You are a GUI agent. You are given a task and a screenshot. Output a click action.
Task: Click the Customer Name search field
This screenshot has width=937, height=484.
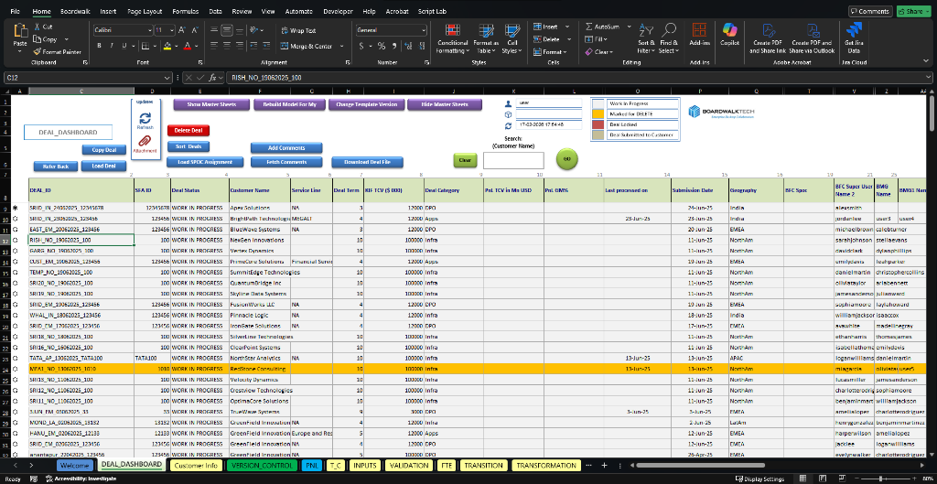coord(513,160)
